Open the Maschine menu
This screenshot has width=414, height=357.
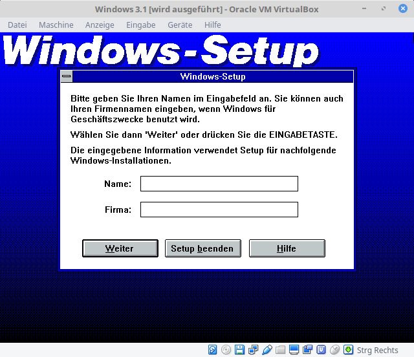pos(56,25)
